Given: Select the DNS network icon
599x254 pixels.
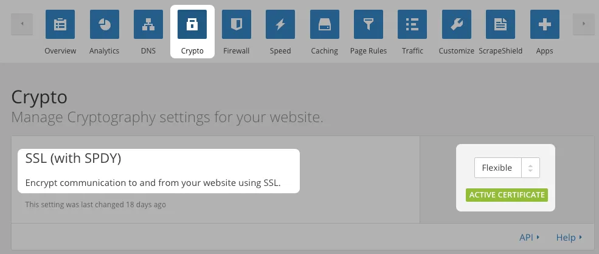Looking at the screenshot, I should point(148,24).
